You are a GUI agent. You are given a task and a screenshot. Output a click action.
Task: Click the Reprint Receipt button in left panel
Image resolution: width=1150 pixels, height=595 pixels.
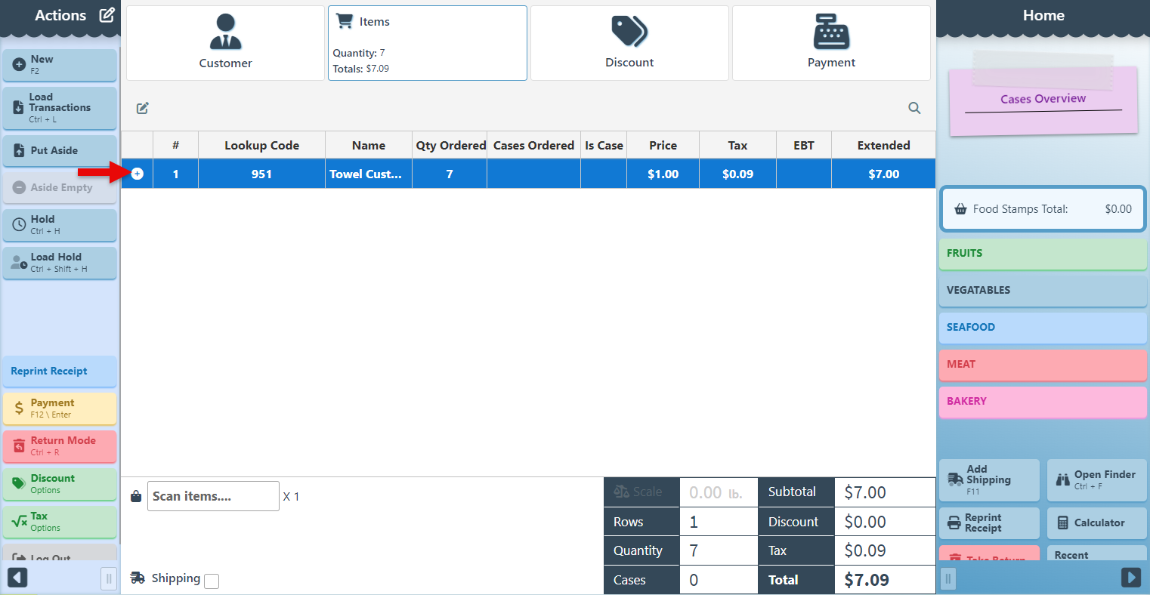click(60, 371)
